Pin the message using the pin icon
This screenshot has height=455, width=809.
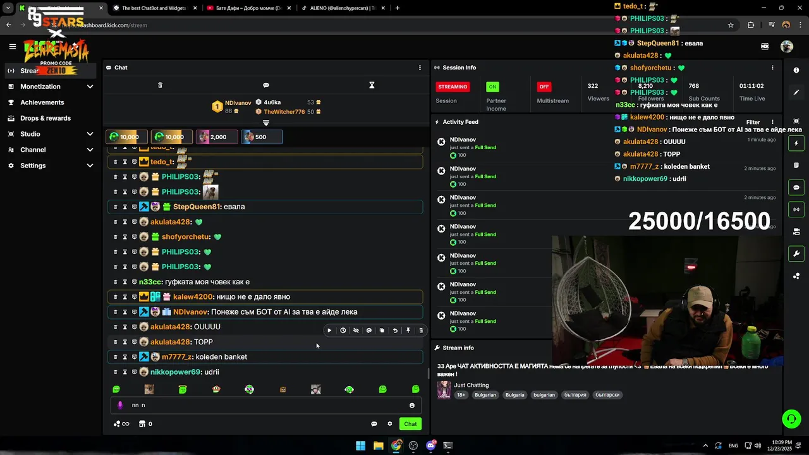click(408, 331)
